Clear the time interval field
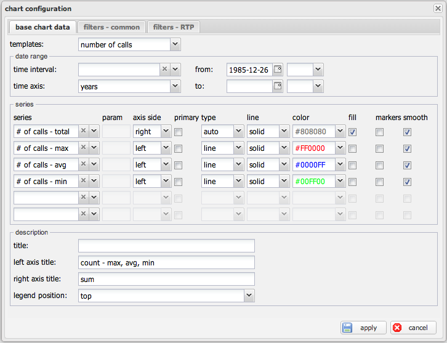The height and width of the screenshot is (343, 447). 164,70
